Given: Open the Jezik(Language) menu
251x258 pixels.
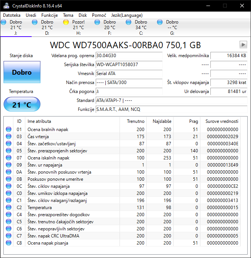Looking at the screenshot, I should tap(127, 15).
